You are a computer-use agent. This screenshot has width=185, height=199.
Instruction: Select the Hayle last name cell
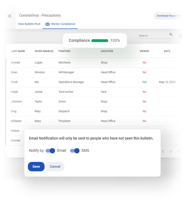pyautogui.click(x=14, y=92)
